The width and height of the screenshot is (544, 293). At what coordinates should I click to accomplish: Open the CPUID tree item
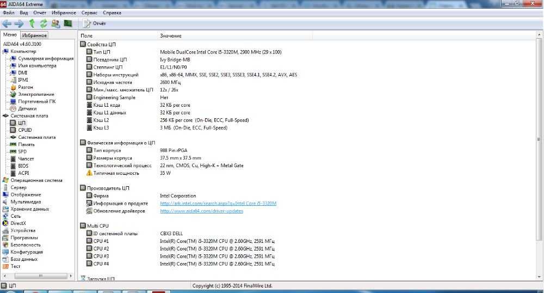[x=24, y=130]
